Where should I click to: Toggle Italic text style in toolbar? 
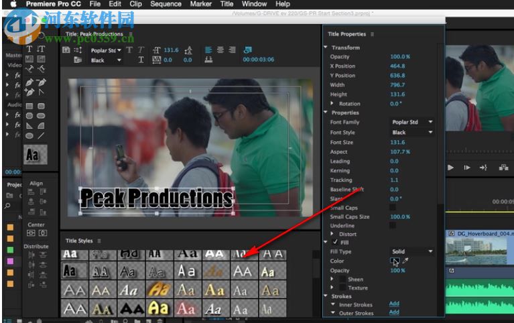(x=141, y=50)
